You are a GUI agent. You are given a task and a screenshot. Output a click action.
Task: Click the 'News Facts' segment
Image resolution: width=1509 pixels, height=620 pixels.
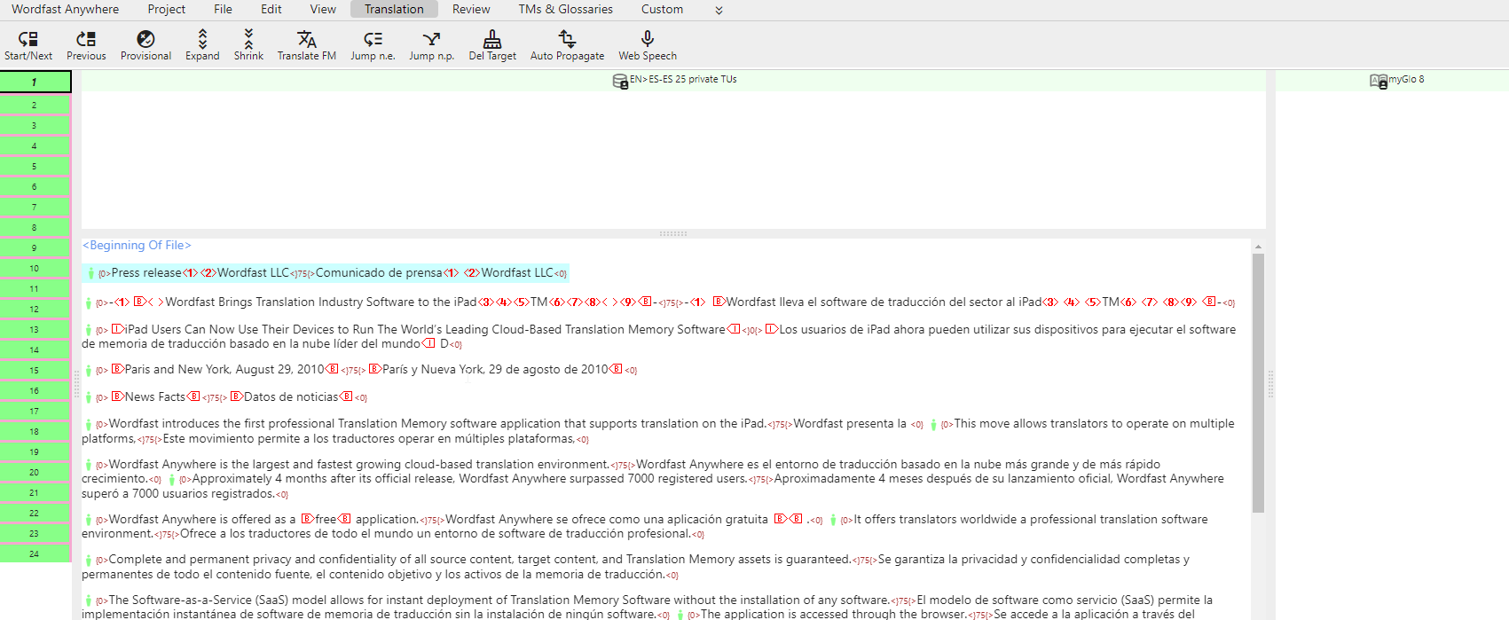click(155, 396)
